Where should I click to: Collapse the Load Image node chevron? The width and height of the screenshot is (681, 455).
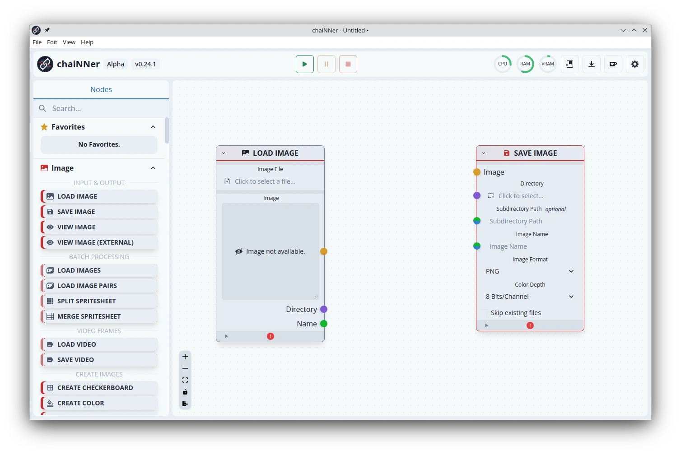(224, 153)
